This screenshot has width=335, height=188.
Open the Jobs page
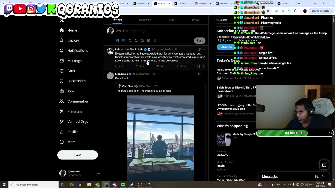67,91
